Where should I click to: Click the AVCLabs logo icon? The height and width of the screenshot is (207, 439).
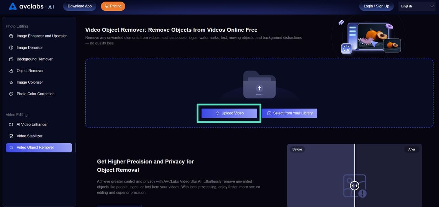[x=12, y=6]
